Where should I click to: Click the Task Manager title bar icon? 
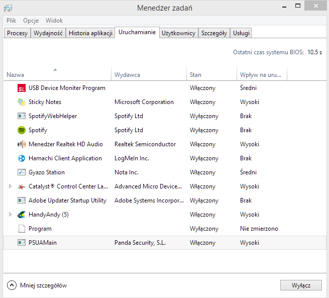(8, 8)
